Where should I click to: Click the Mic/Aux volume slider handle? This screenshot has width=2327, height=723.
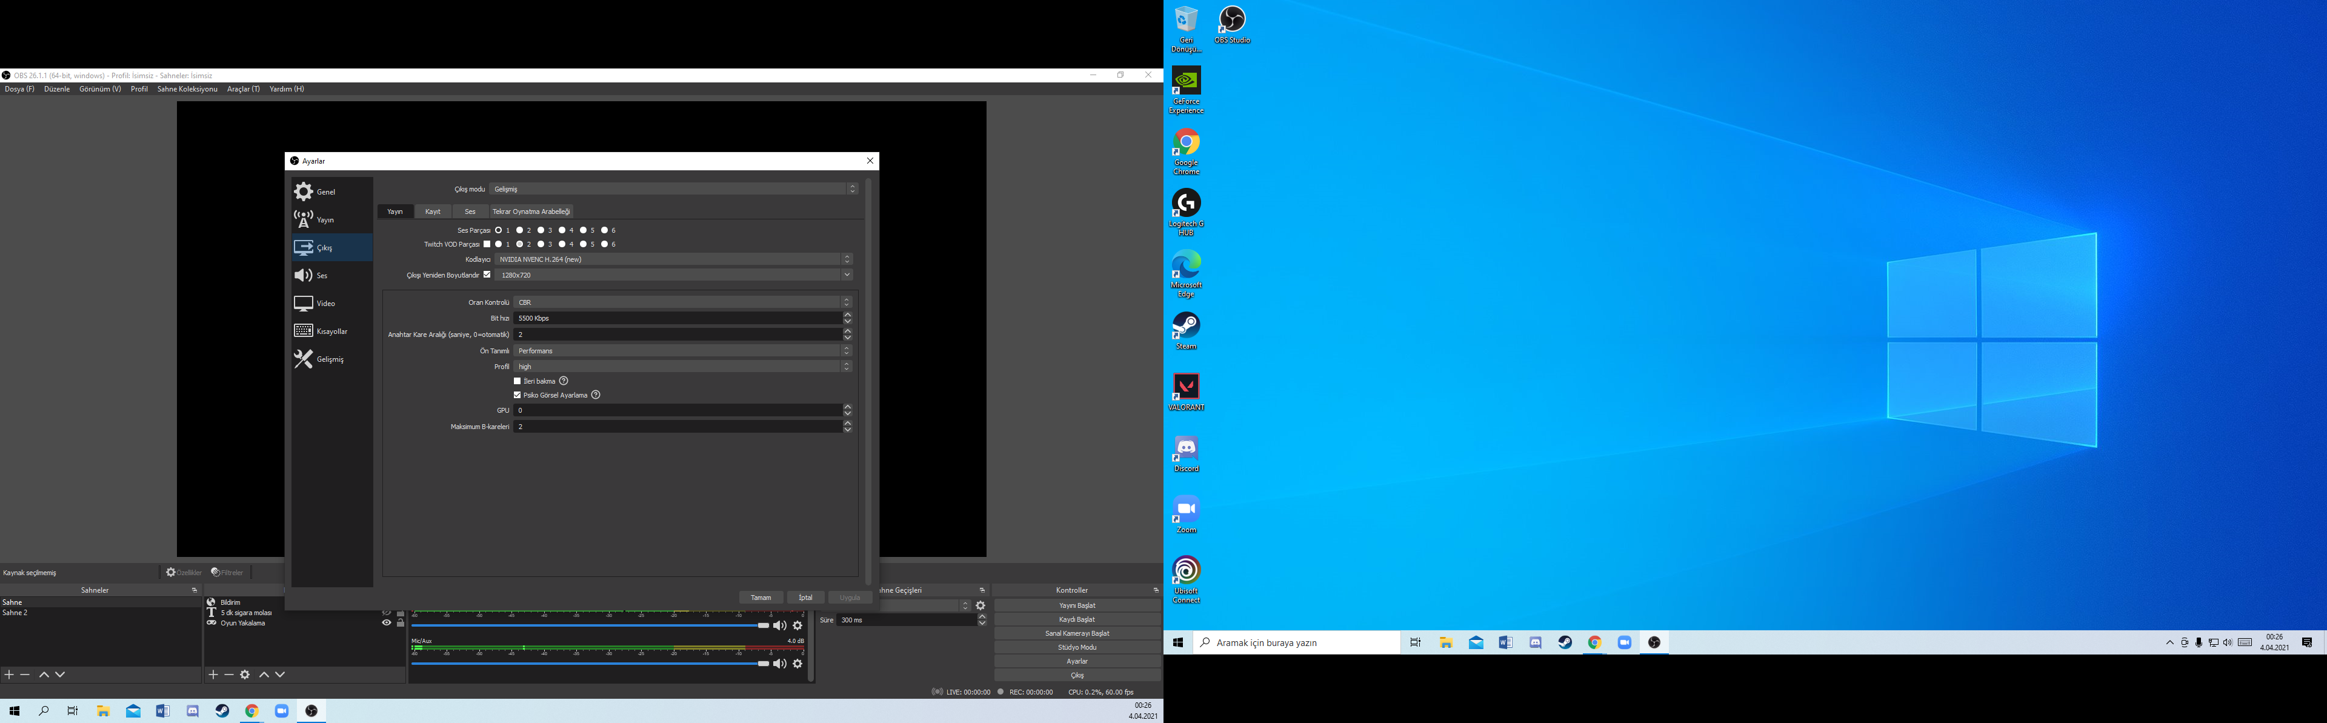click(x=764, y=664)
